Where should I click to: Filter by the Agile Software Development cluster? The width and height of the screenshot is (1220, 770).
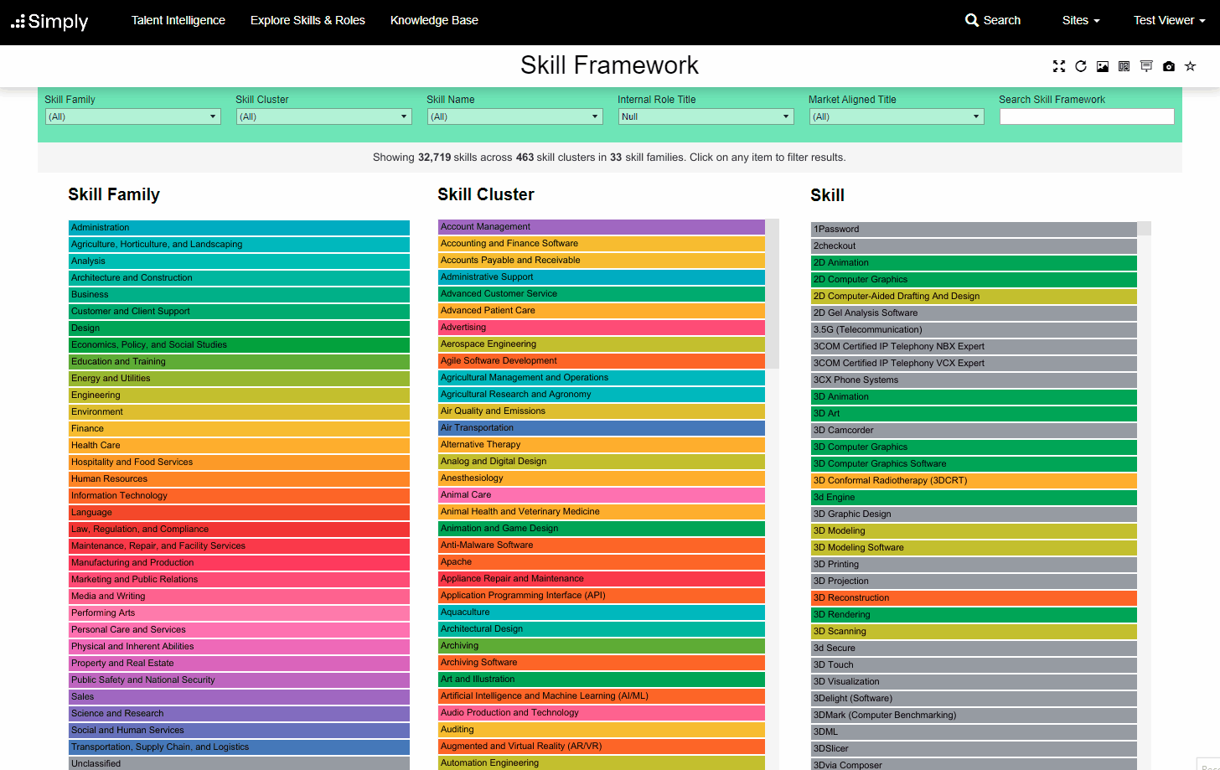coord(601,360)
